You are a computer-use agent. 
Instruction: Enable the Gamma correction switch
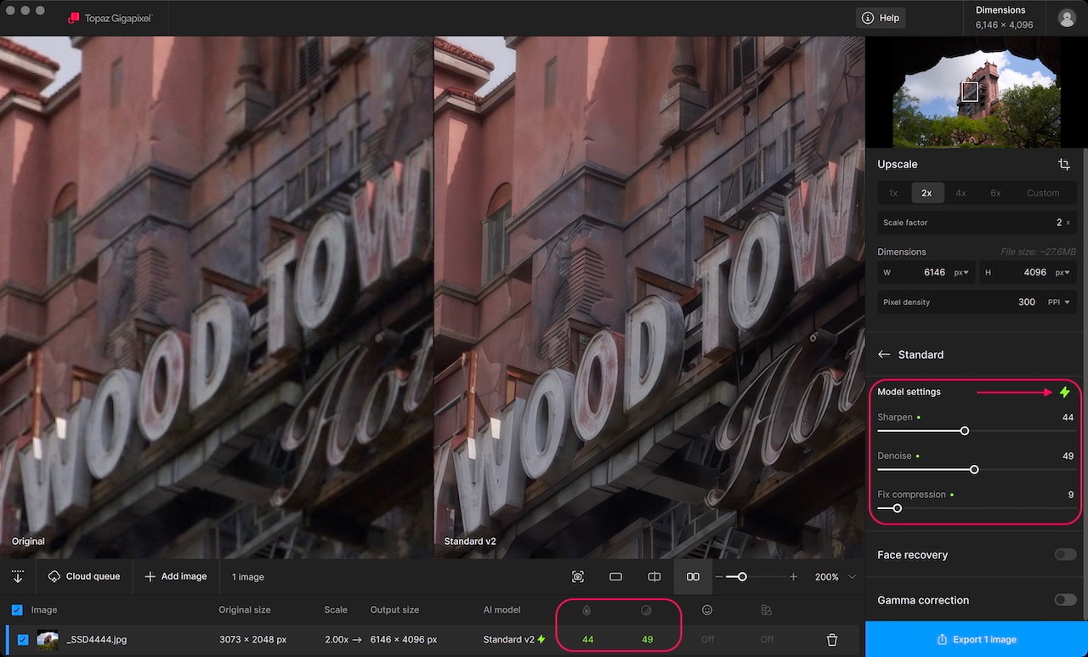click(x=1065, y=600)
